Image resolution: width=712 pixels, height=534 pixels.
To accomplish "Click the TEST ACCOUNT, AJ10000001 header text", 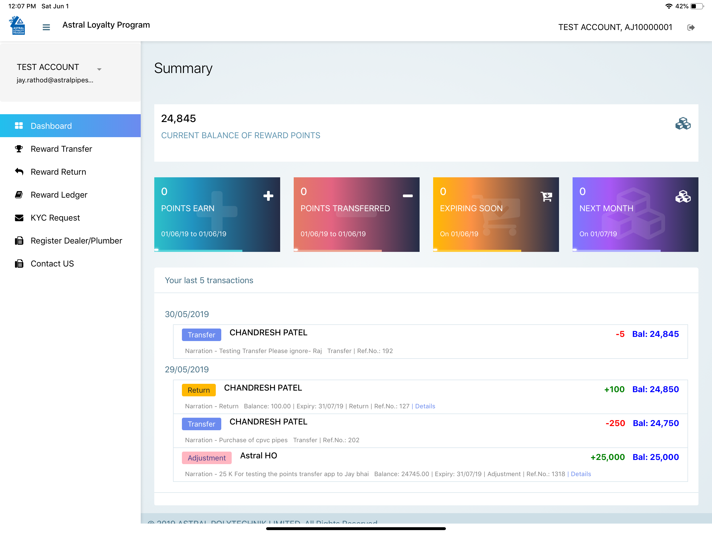I will click(x=615, y=27).
